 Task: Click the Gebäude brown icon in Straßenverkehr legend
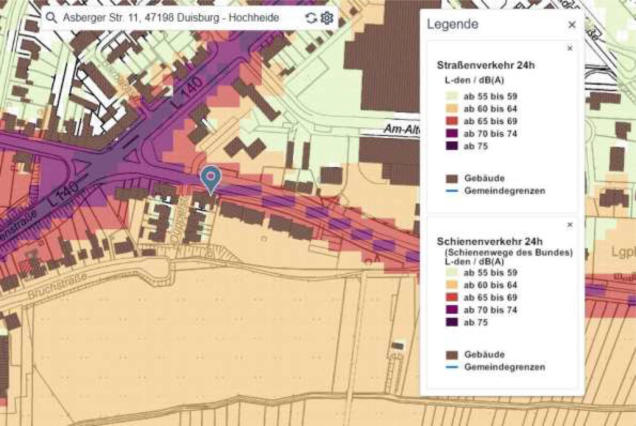tap(452, 179)
